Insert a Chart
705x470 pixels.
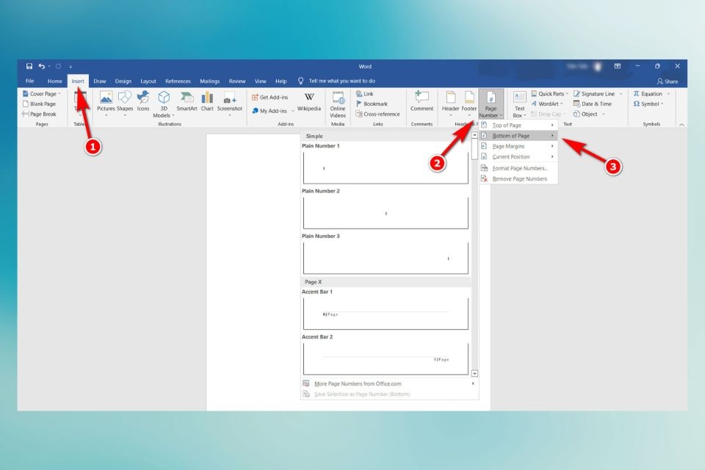coord(207,101)
